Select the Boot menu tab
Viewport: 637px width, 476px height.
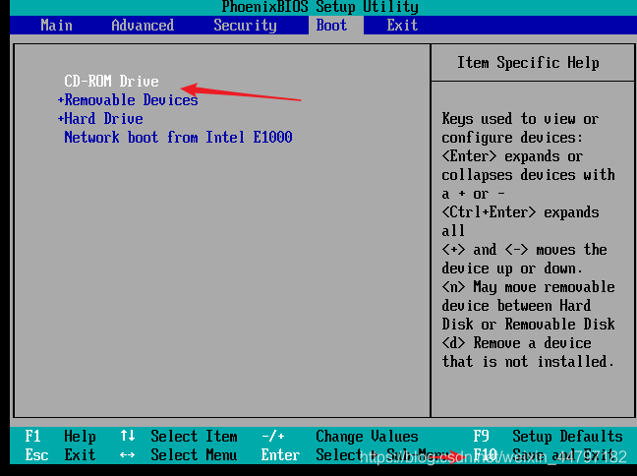(335, 26)
